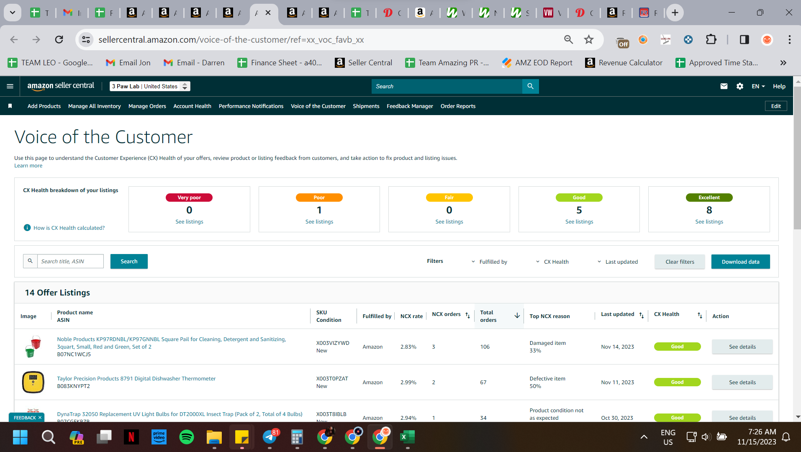
Task: Sort by CX Health arrows
Action: 700,315
